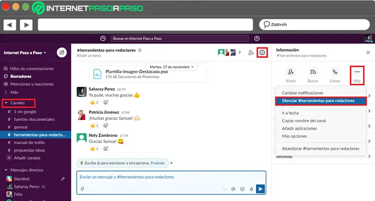Add reaction to Nely Zambrano's message

coord(106,149)
